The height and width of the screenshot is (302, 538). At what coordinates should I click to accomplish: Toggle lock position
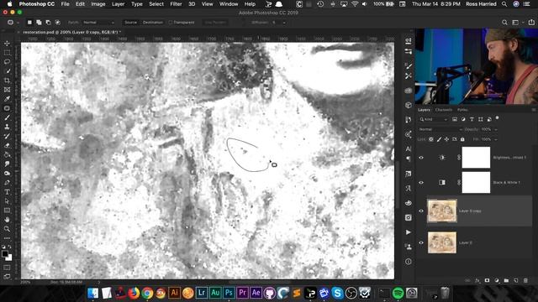[x=446, y=139]
